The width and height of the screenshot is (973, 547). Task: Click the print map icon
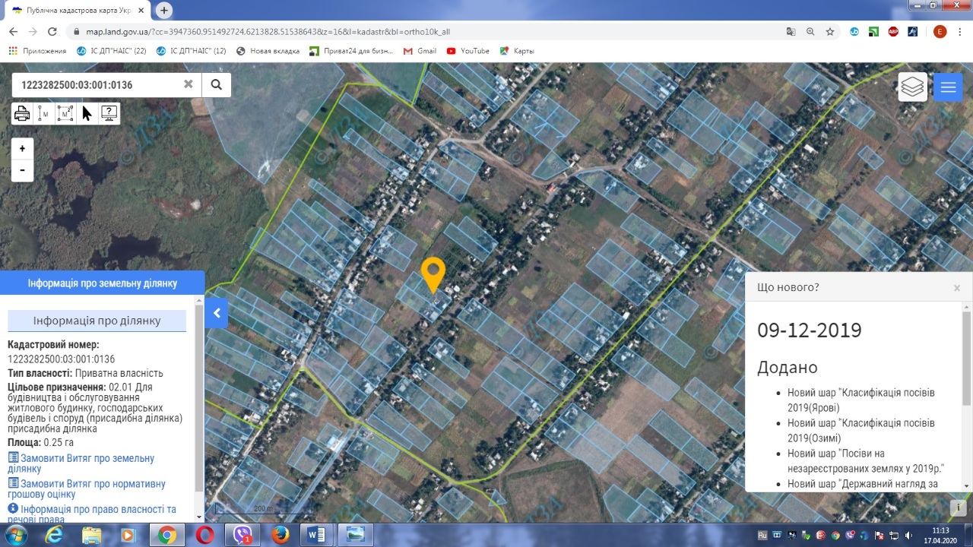22,114
